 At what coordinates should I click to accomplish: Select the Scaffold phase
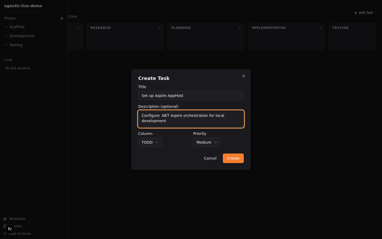pos(17,27)
